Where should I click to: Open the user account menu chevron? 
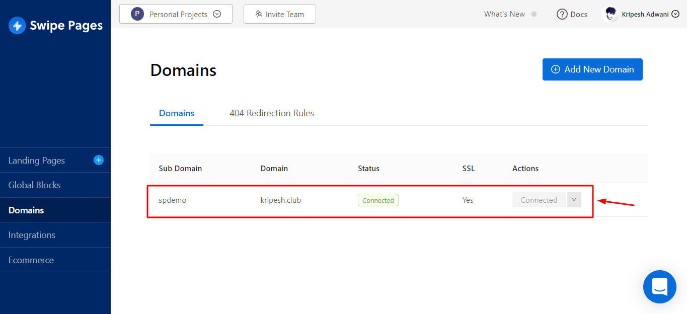[675, 14]
